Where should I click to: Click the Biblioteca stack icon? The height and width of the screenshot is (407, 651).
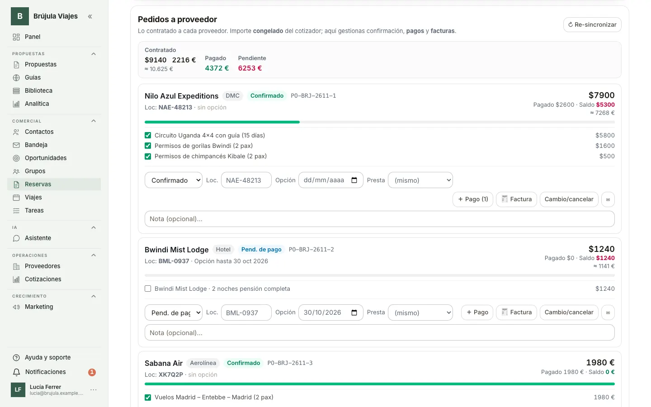coord(16,91)
